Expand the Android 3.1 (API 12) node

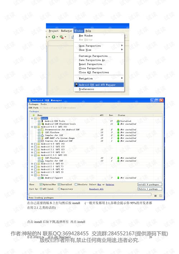coord(32,150)
